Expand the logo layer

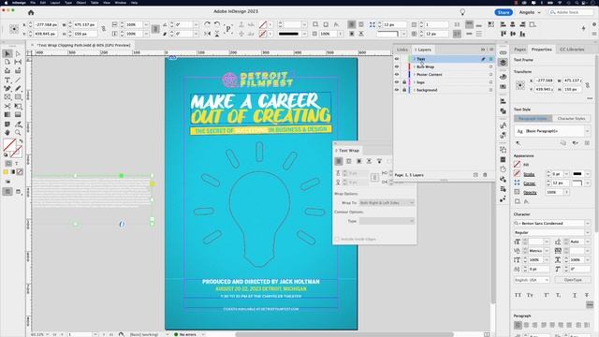coord(415,82)
